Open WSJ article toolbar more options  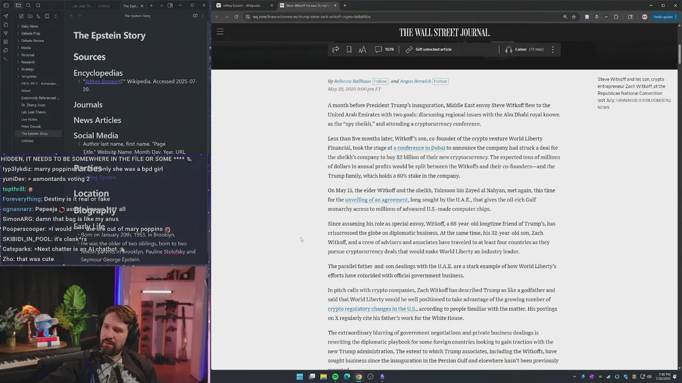553,49
